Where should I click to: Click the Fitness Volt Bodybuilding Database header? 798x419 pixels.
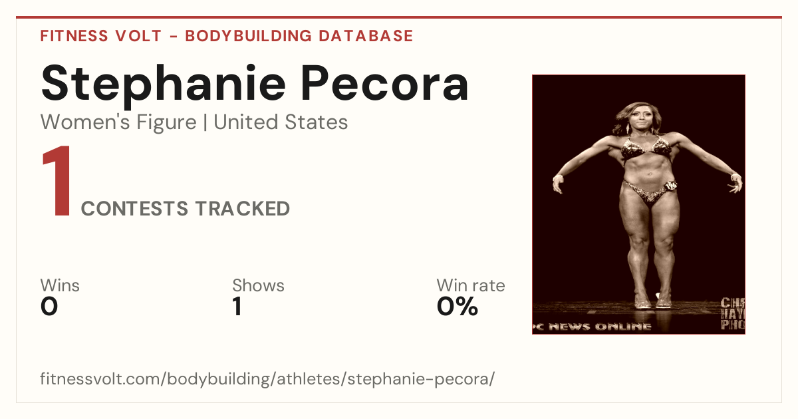tap(227, 36)
